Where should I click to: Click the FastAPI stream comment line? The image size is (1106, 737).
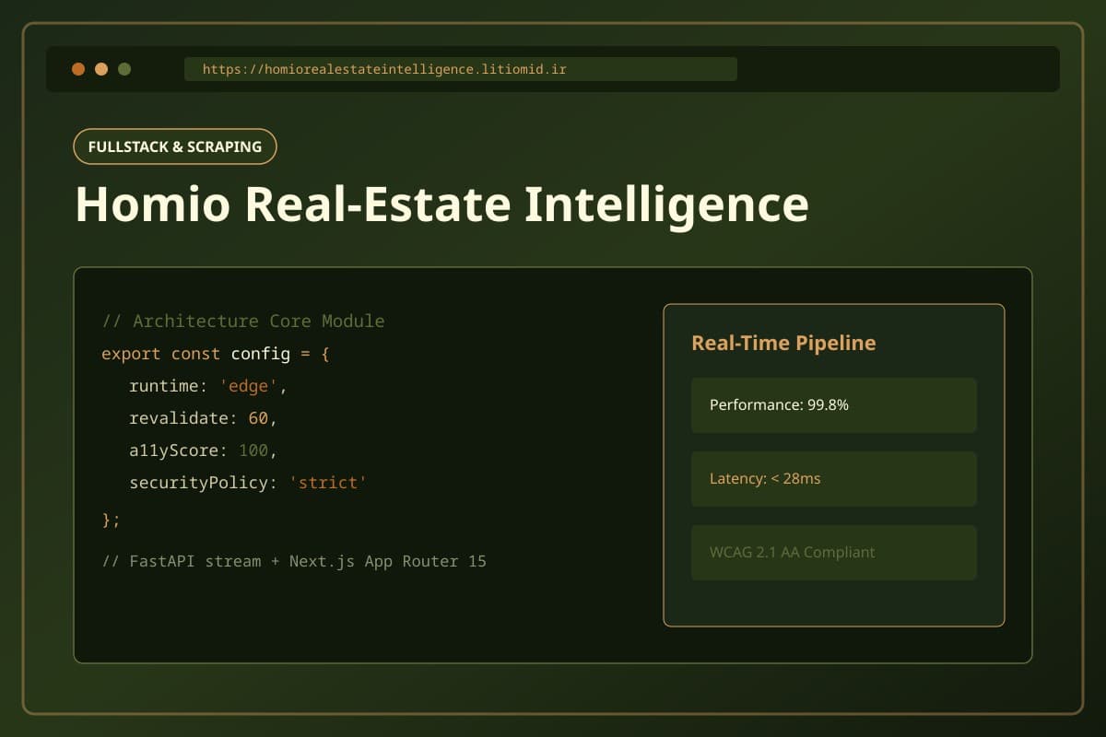tap(294, 561)
